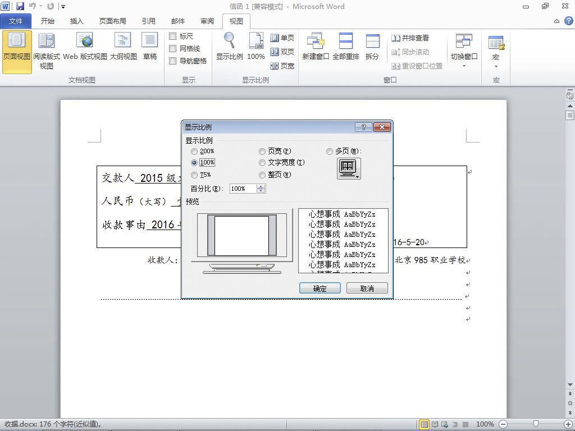Image resolution: width=575 pixels, height=431 pixels.
Task: Open Customize Quick Access Toolbar dropdown
Action: point(63,7)
